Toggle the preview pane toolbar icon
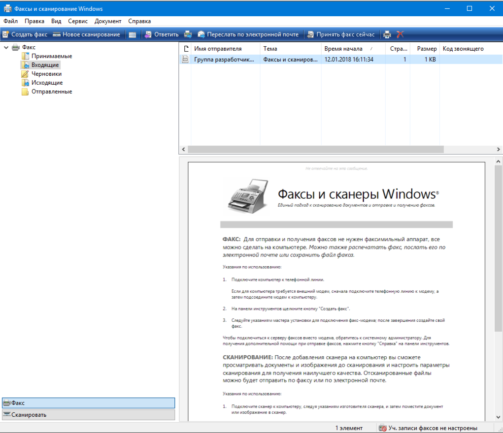 click(x=132, y=34)
